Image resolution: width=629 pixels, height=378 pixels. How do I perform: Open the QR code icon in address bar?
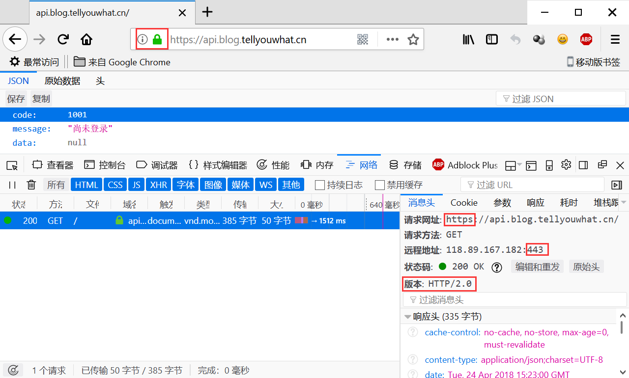click(363, 39)
